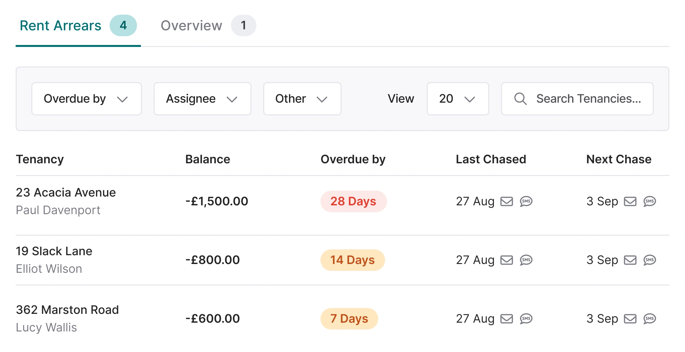
Task: Open the Overdue by filter dropdown
Action: [x=86, y=99]
